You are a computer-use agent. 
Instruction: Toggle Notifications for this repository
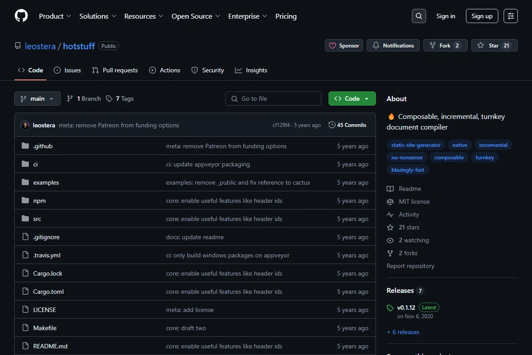coord(393,45)
